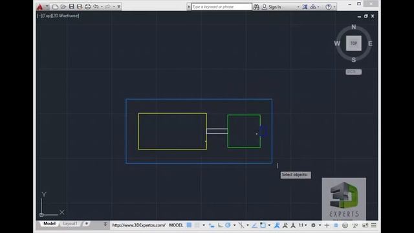Restore the drawing viewport window
This screenshot has width=414, height=233.
[365, 16]
